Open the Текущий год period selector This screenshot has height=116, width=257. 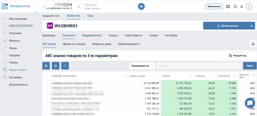[237, 56]
